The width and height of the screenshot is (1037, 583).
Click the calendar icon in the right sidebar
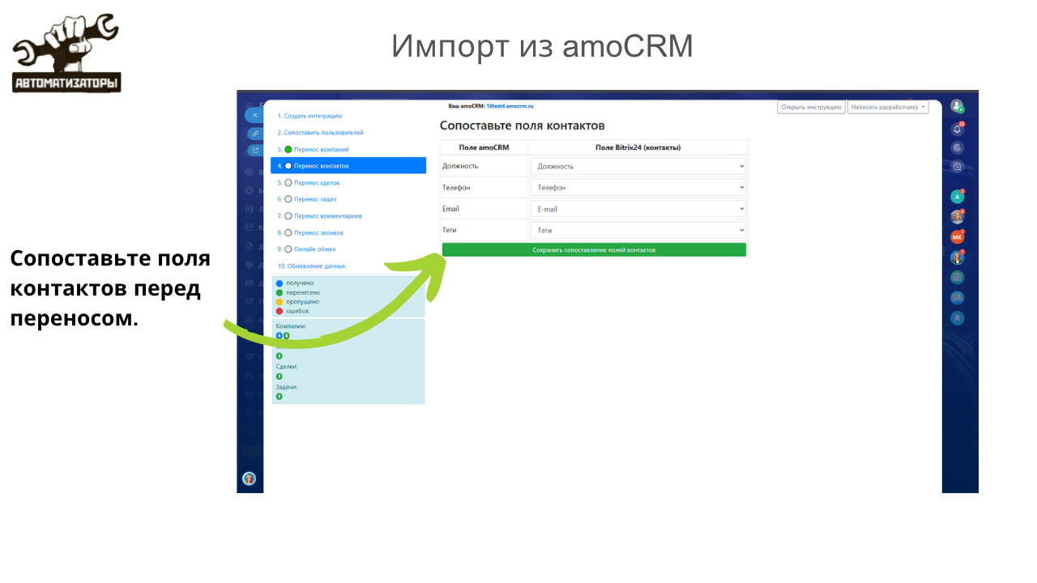(x=957, y=277)
